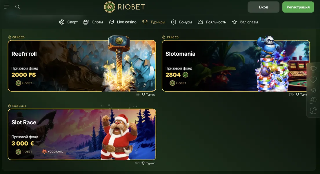Viewport: 320px width, 174px height.
Task: Go to the Спорт section
Action: (68, 22)
